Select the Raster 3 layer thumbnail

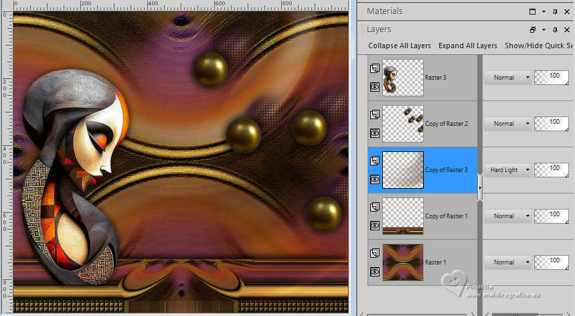(x=403, y=78)
